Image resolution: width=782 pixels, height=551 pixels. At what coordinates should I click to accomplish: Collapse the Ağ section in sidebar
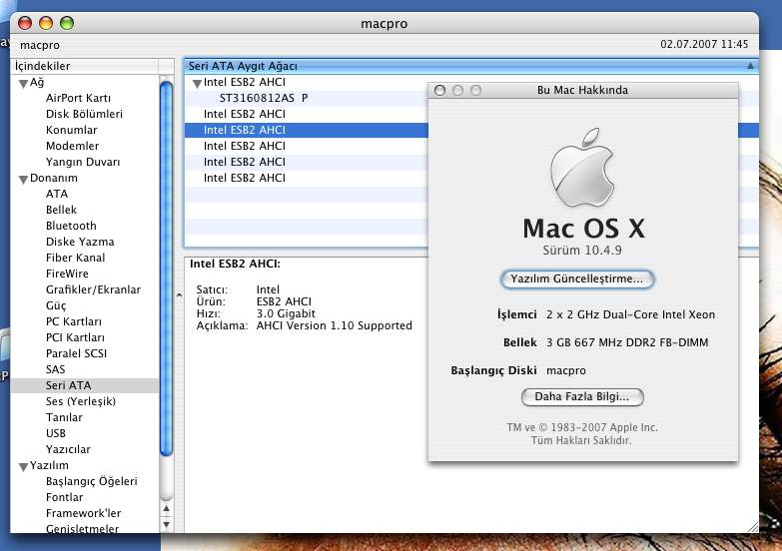[23, 83]
